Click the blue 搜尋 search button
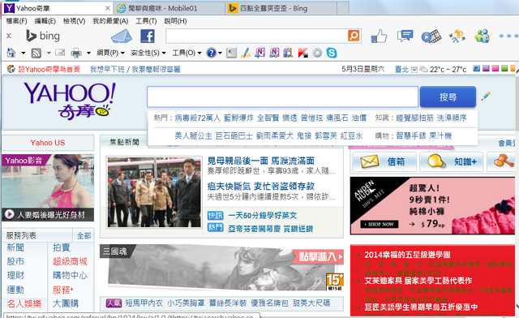Viewport: 519px width, 318px height. (448, 97)
